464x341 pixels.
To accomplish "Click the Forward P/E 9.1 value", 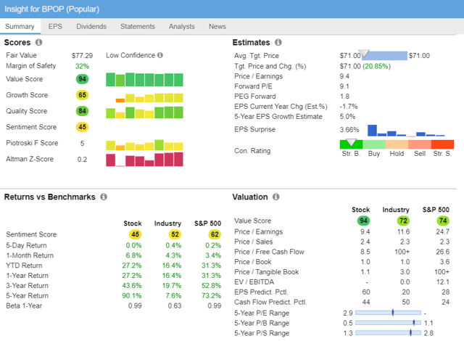I will [344, 86].
